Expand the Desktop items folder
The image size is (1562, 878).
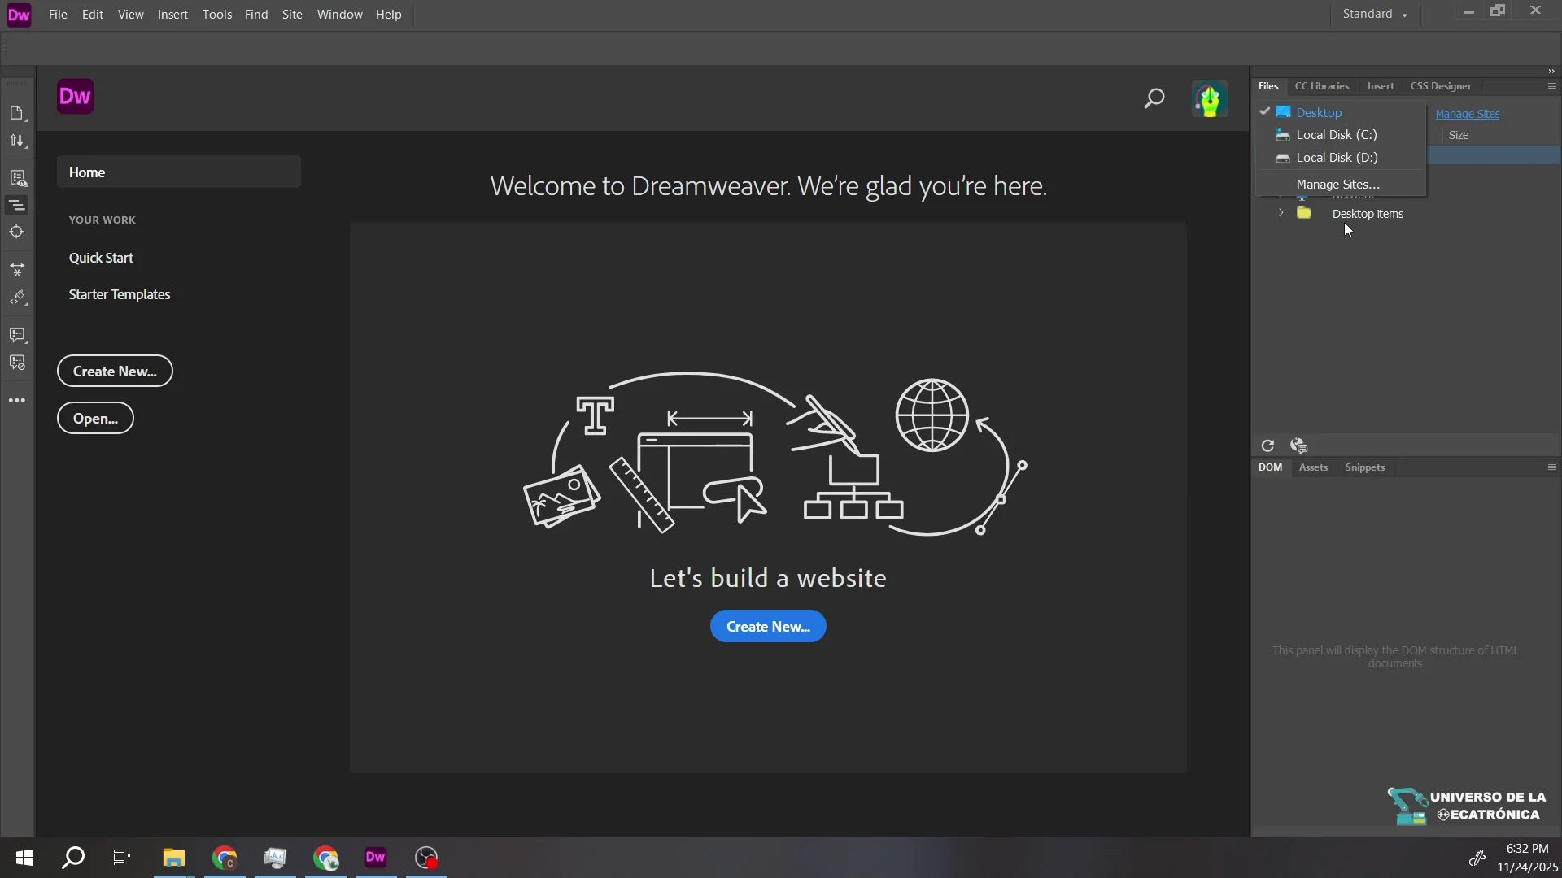tap(1280, 213)
